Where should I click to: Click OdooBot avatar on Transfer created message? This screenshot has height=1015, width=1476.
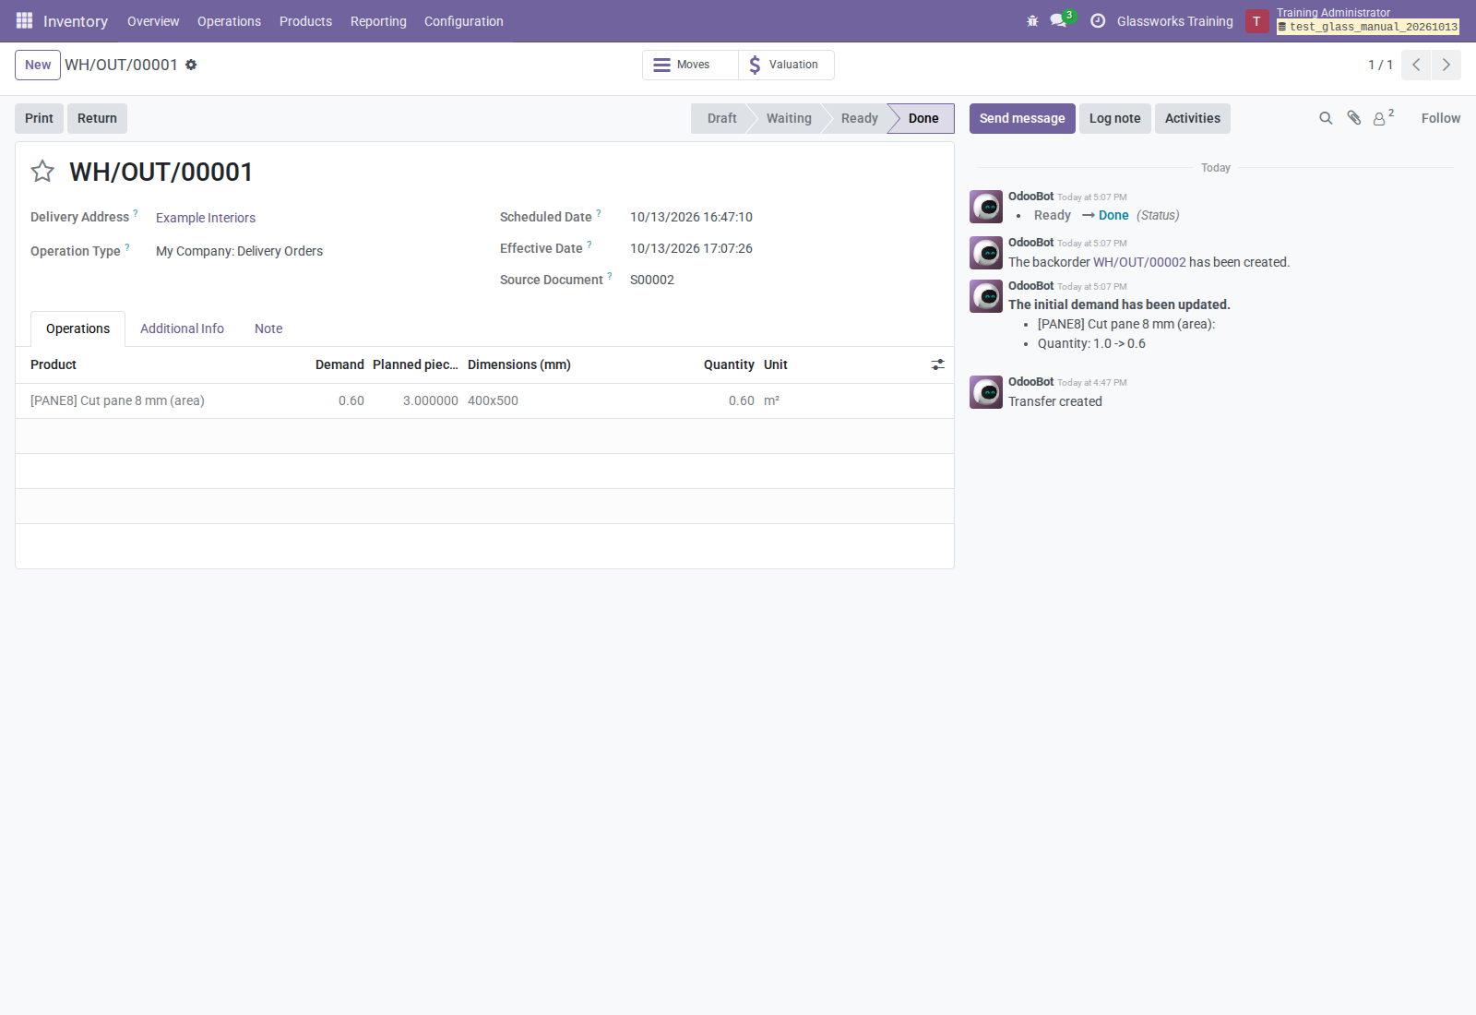tap(986, 392)
